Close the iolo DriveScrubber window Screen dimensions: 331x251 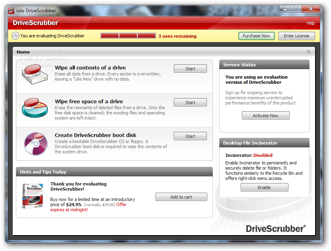311,9
